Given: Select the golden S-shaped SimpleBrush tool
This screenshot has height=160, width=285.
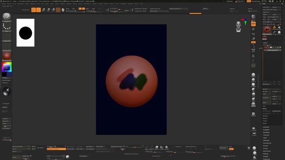Looking at the screenshot, I should tap(274, 28).
